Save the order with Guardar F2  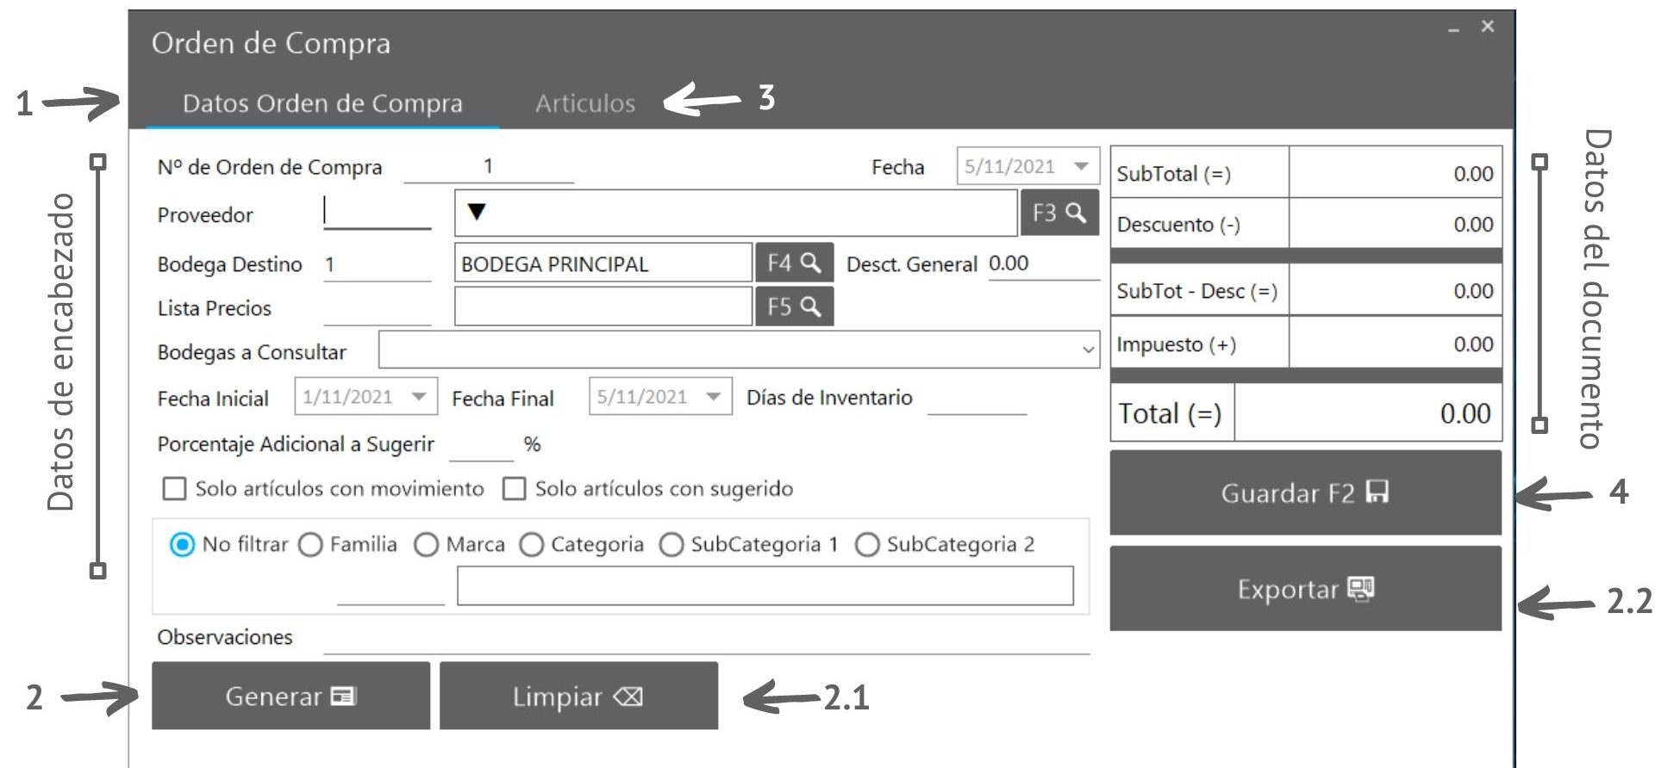point(1305,492)
